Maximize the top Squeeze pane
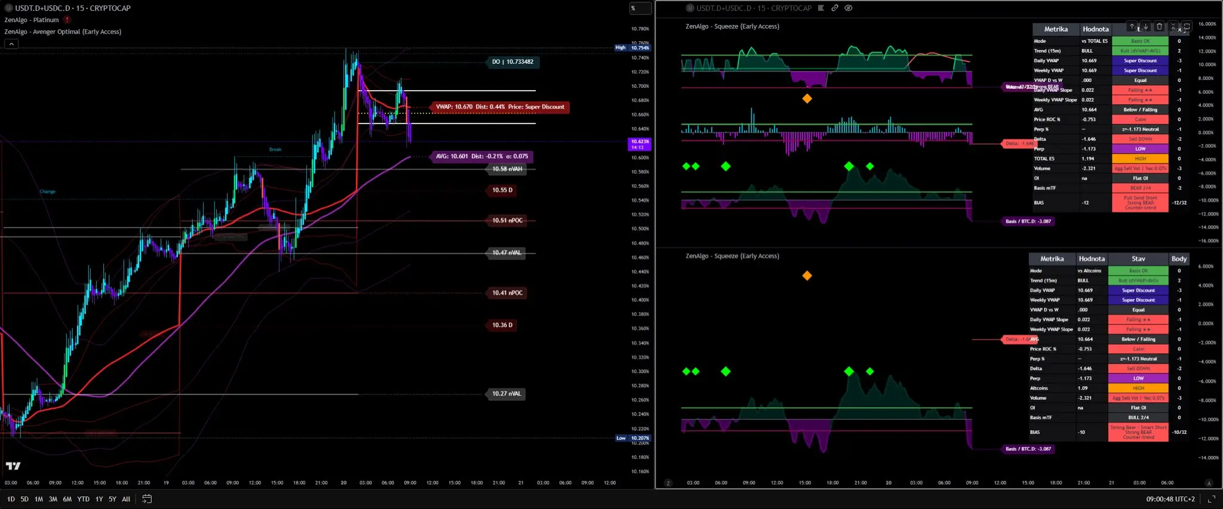The width and height of the screenshot is (1223, 509). (x=1187, y=26)
